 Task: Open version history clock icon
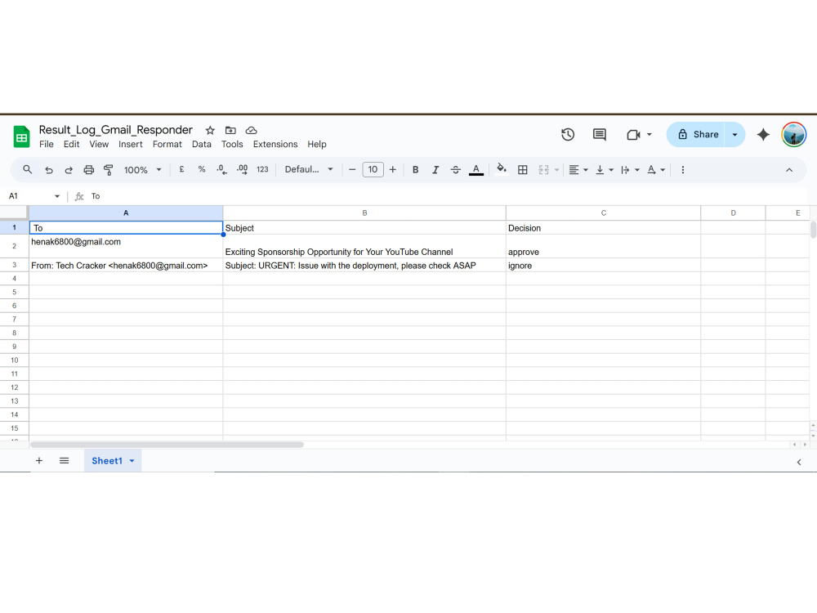(568, 135)
